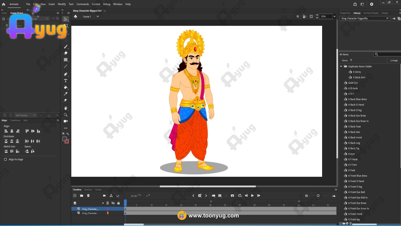This screenshot has width=401, height=226.
Task: Switch to the Properties tab
Action: click(x=345, y=13)
